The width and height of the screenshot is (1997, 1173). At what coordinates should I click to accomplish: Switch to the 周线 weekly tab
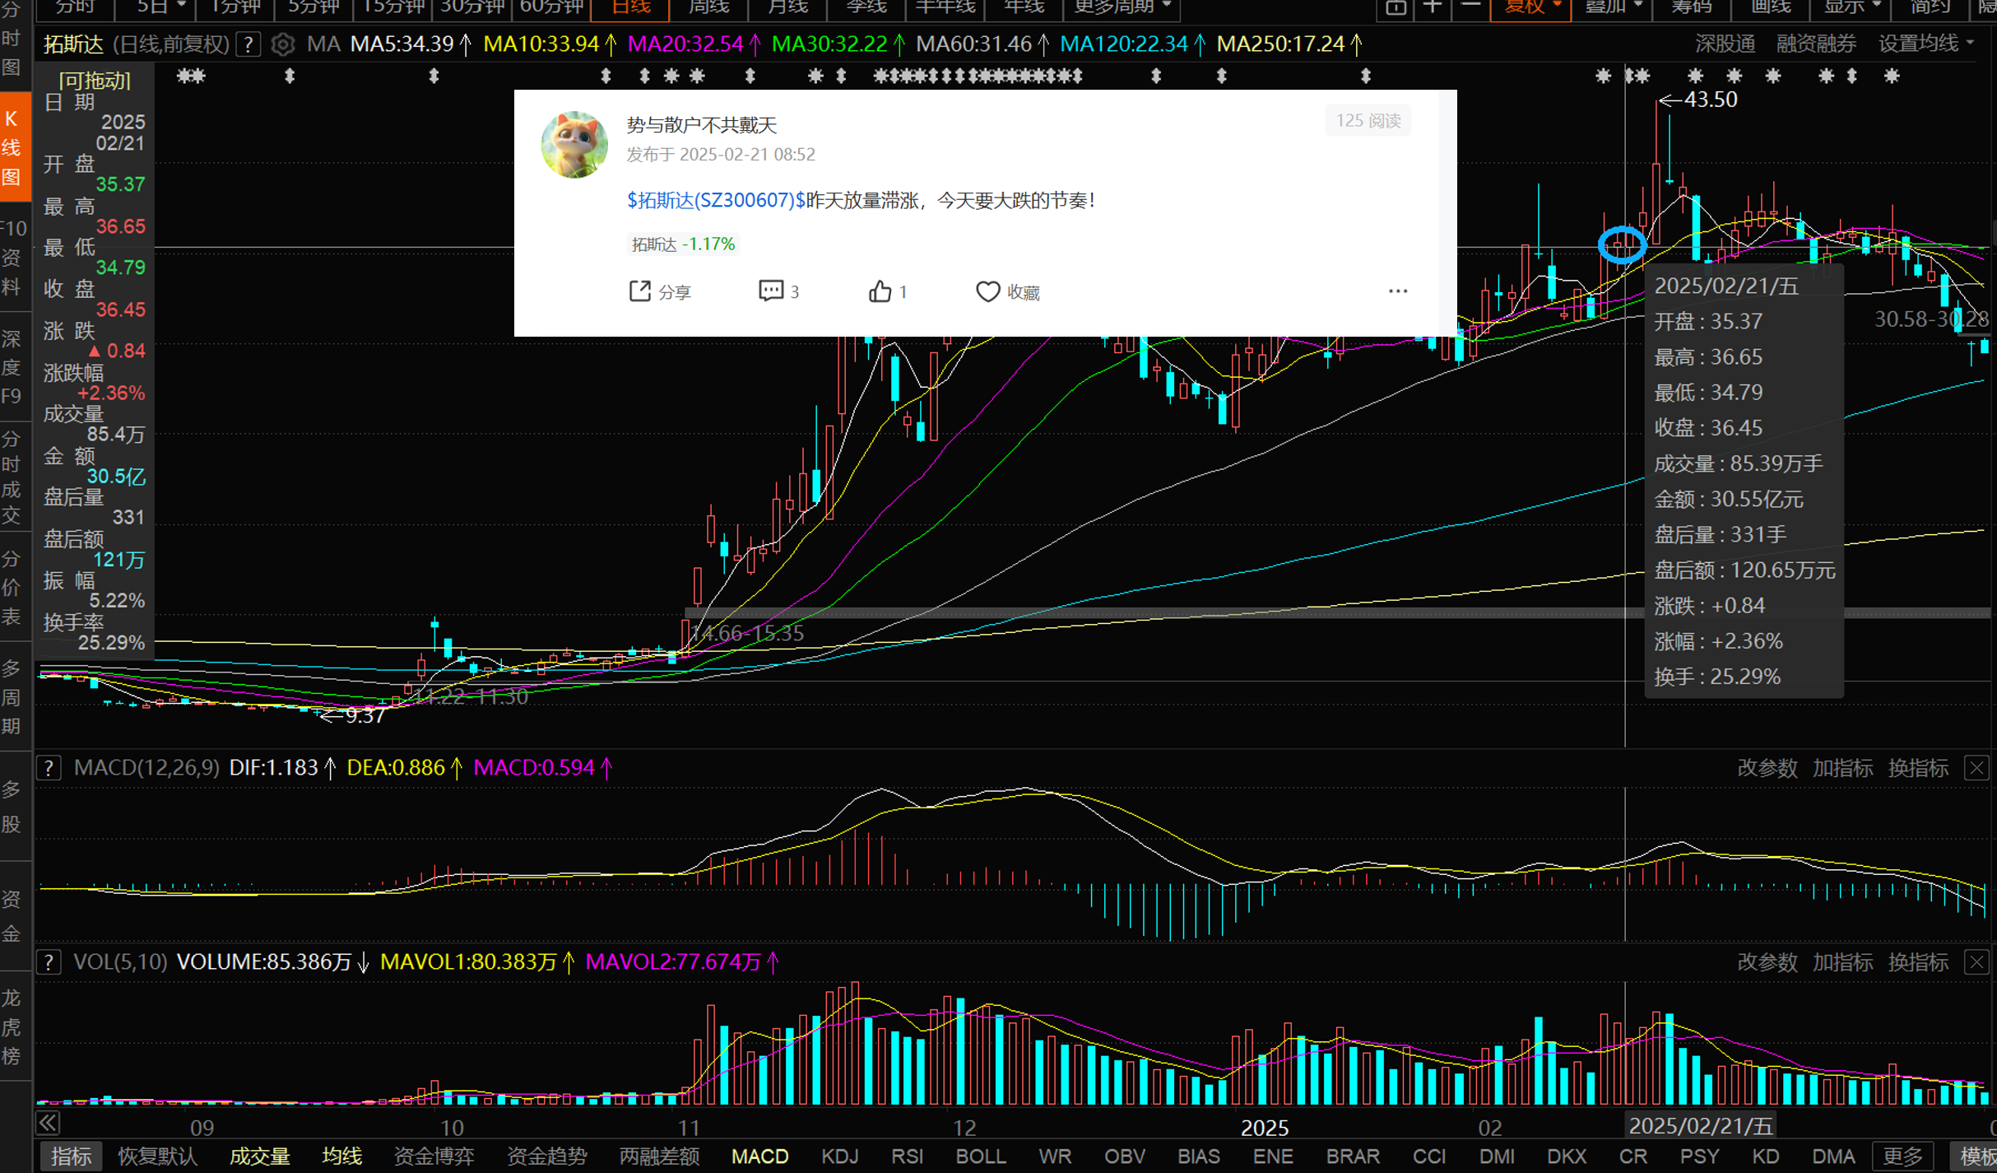pyautogui.click(x=708, y=7)
